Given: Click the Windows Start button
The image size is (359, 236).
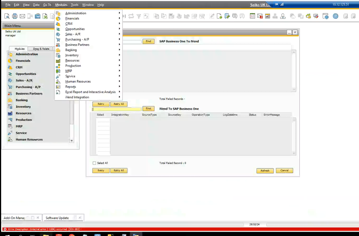Looking at the screenshot, I should (x=8, y=235).
